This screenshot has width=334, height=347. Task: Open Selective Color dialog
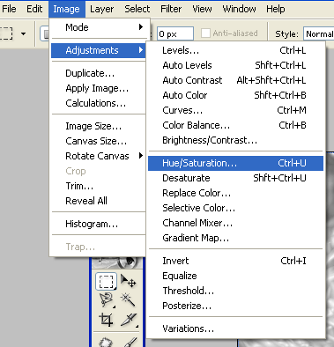click(235, 208)
